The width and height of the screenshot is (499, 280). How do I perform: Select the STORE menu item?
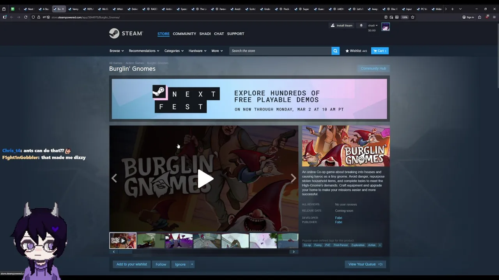pyautogui.click(x=163, y=34)
